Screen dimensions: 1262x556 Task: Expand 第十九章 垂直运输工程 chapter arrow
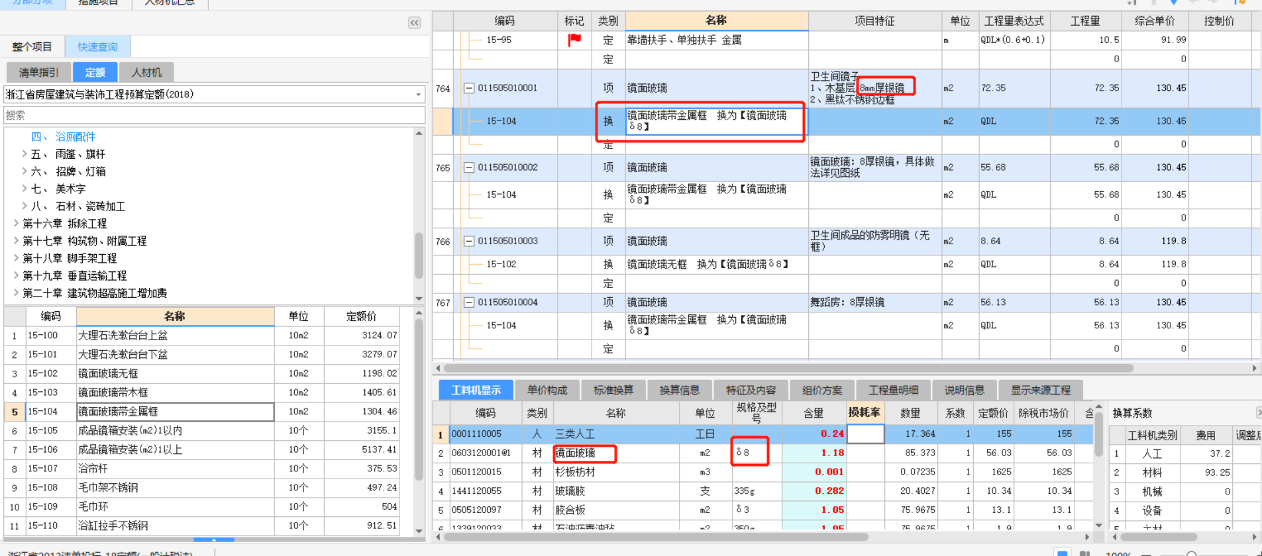[x=16, y=275]
